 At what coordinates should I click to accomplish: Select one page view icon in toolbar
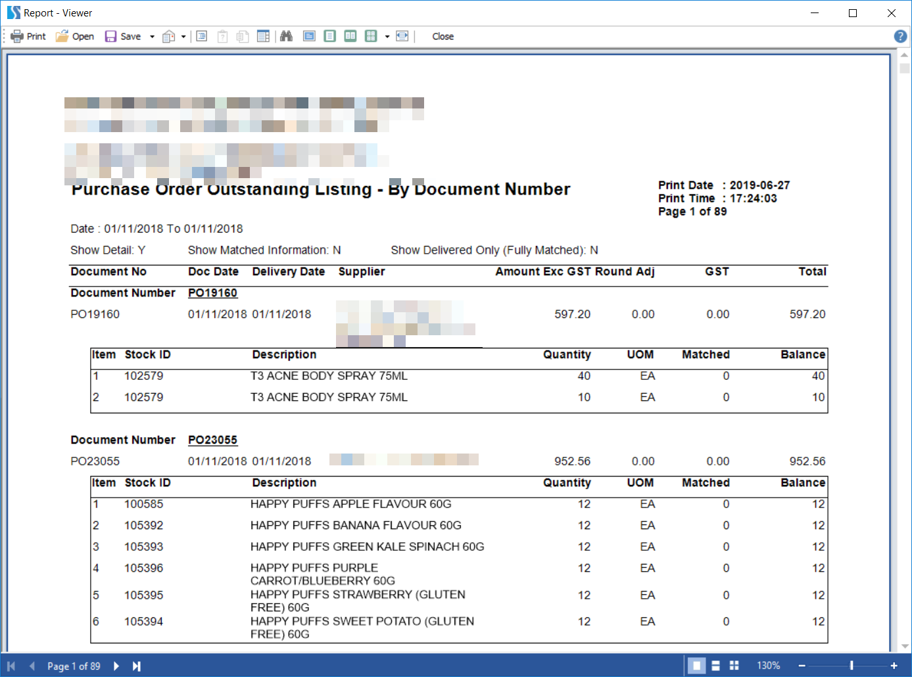click(x=330, y=36)
